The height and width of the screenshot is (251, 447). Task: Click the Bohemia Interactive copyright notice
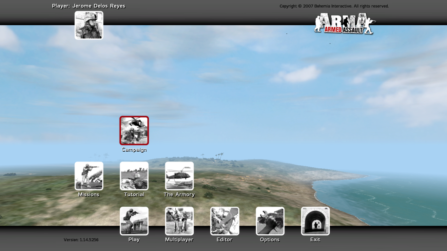point(334,6)
